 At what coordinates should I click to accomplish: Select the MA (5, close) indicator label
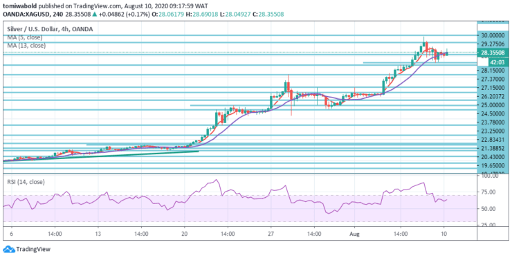pos(25,37)
